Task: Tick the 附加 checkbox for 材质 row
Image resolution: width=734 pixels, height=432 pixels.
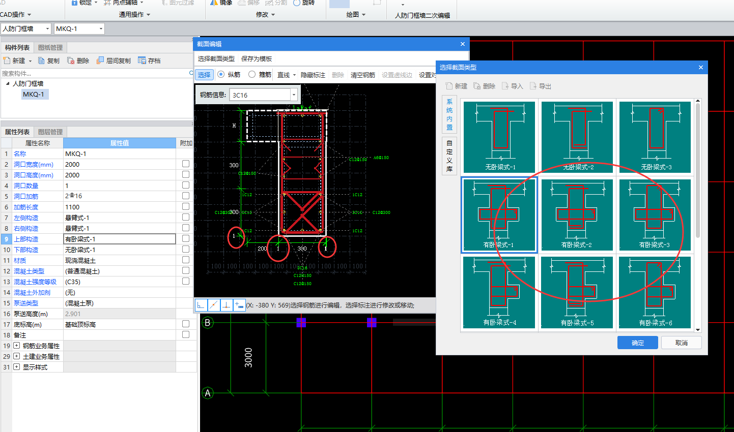Action: point(186,260)
